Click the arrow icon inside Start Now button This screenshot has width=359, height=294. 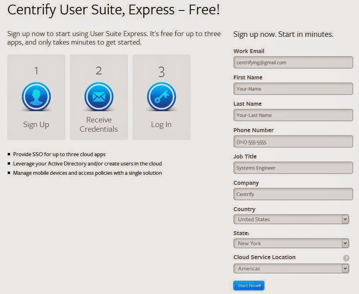259,285
